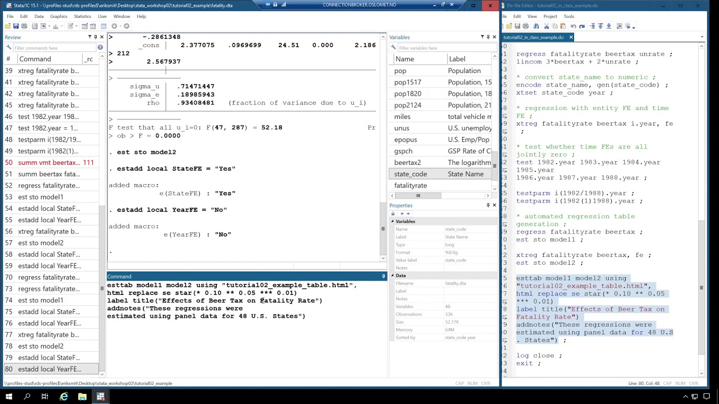This screenshot has width=719, height=404.
Task: Click the Execute (do) icon in Do-file Editor
Action: pos(627,26)
